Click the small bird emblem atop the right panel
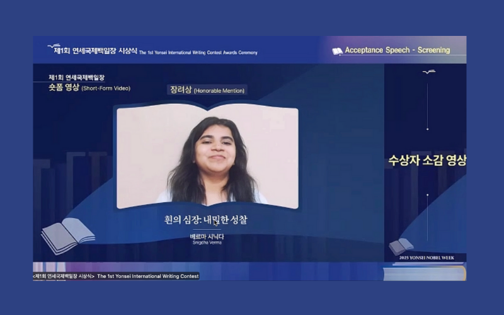Image resolution: width=504 pixels, height=315 pixels. [428, 72]
